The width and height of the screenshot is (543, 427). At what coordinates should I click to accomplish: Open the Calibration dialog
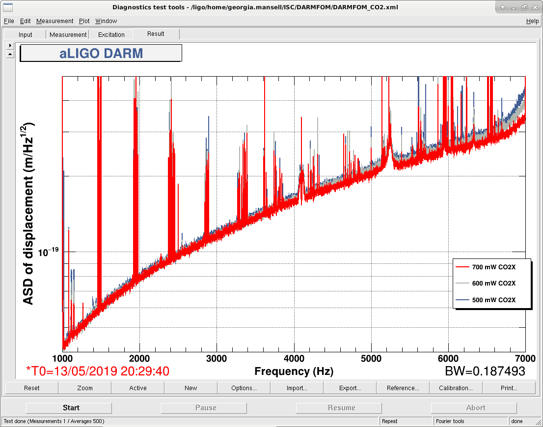coord(456,388)
